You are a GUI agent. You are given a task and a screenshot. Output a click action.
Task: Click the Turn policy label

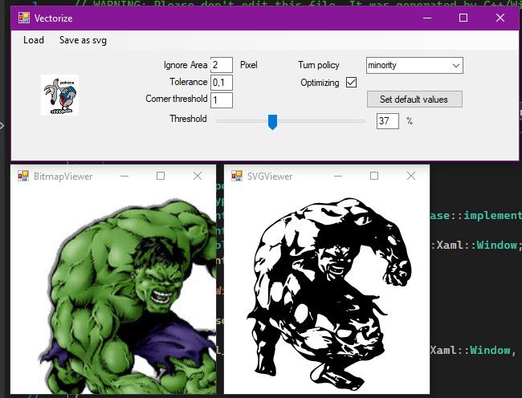pos(319,65)
